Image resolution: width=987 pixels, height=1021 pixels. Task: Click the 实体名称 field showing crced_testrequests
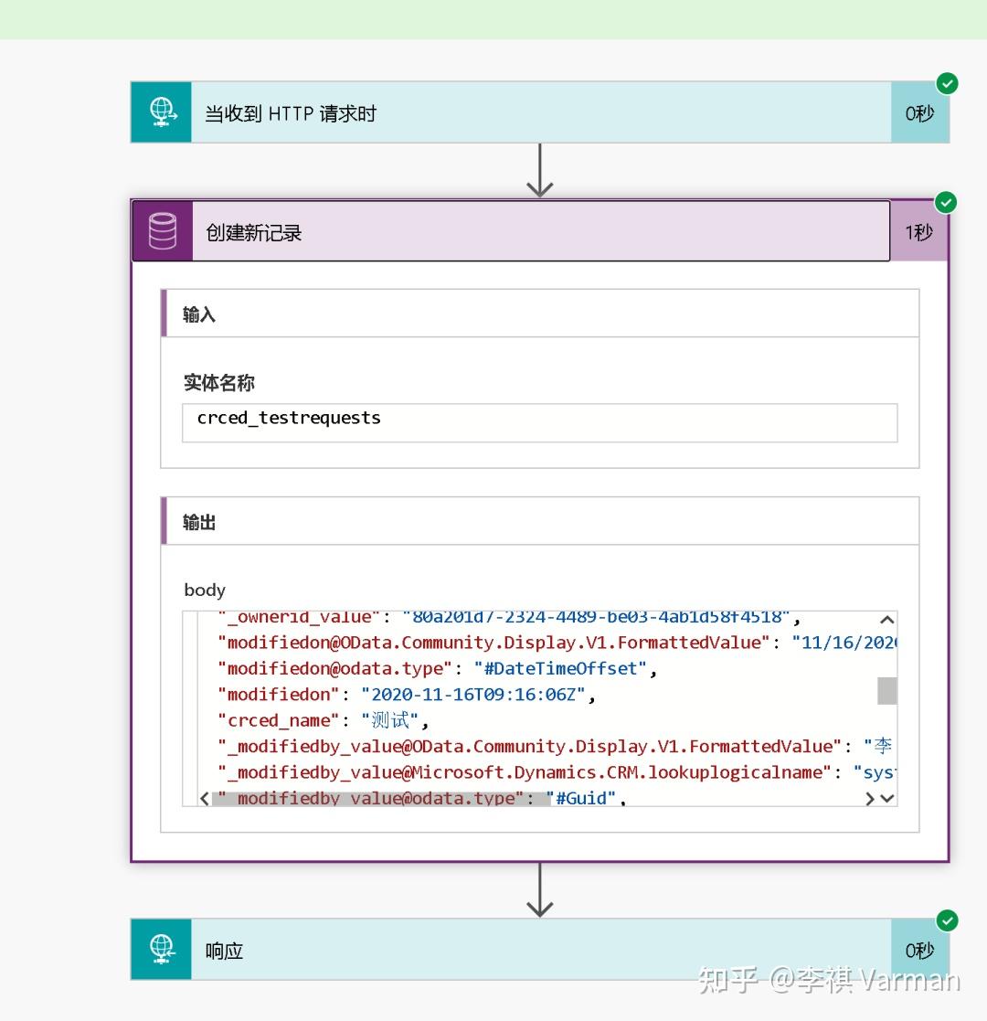point(540,422)
